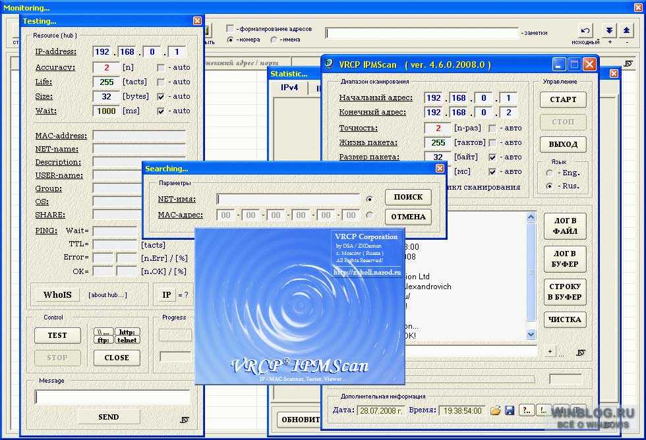Screen dimensions: 646x440
Task: Click the undo arrow 'исходный' button in Monitoring
Action: (585, 30)
